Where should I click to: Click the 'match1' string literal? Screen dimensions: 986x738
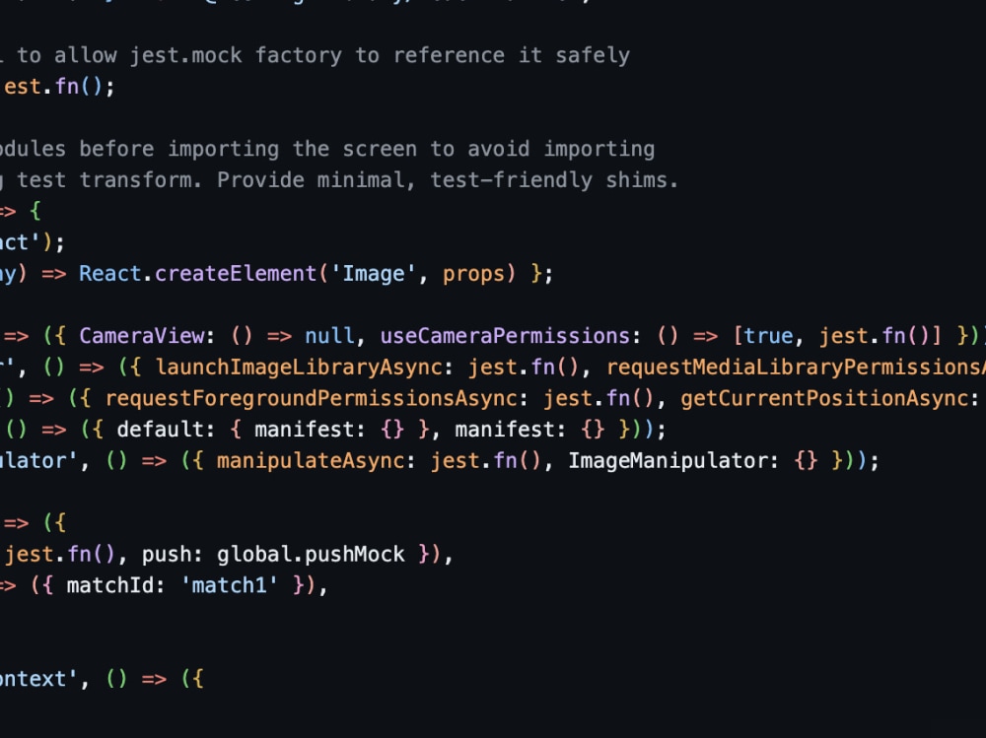(229, 586)
